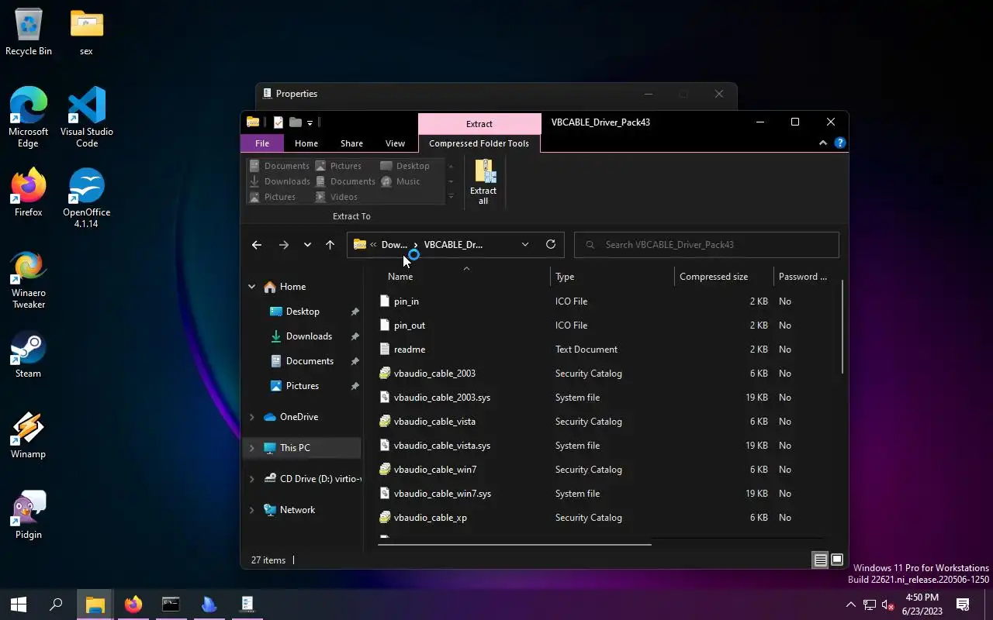Switch to details view icon in status bar
The image size is (993, 620).
coord(820,560)
